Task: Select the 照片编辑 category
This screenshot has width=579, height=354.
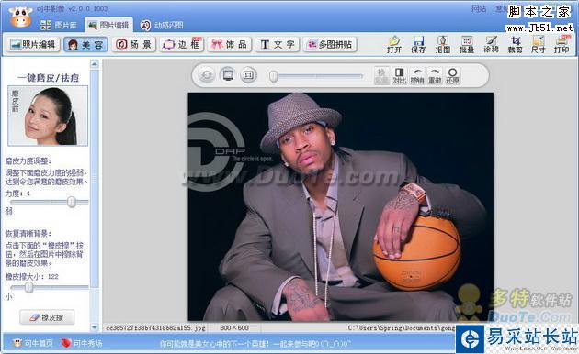Action: point(33,44)
